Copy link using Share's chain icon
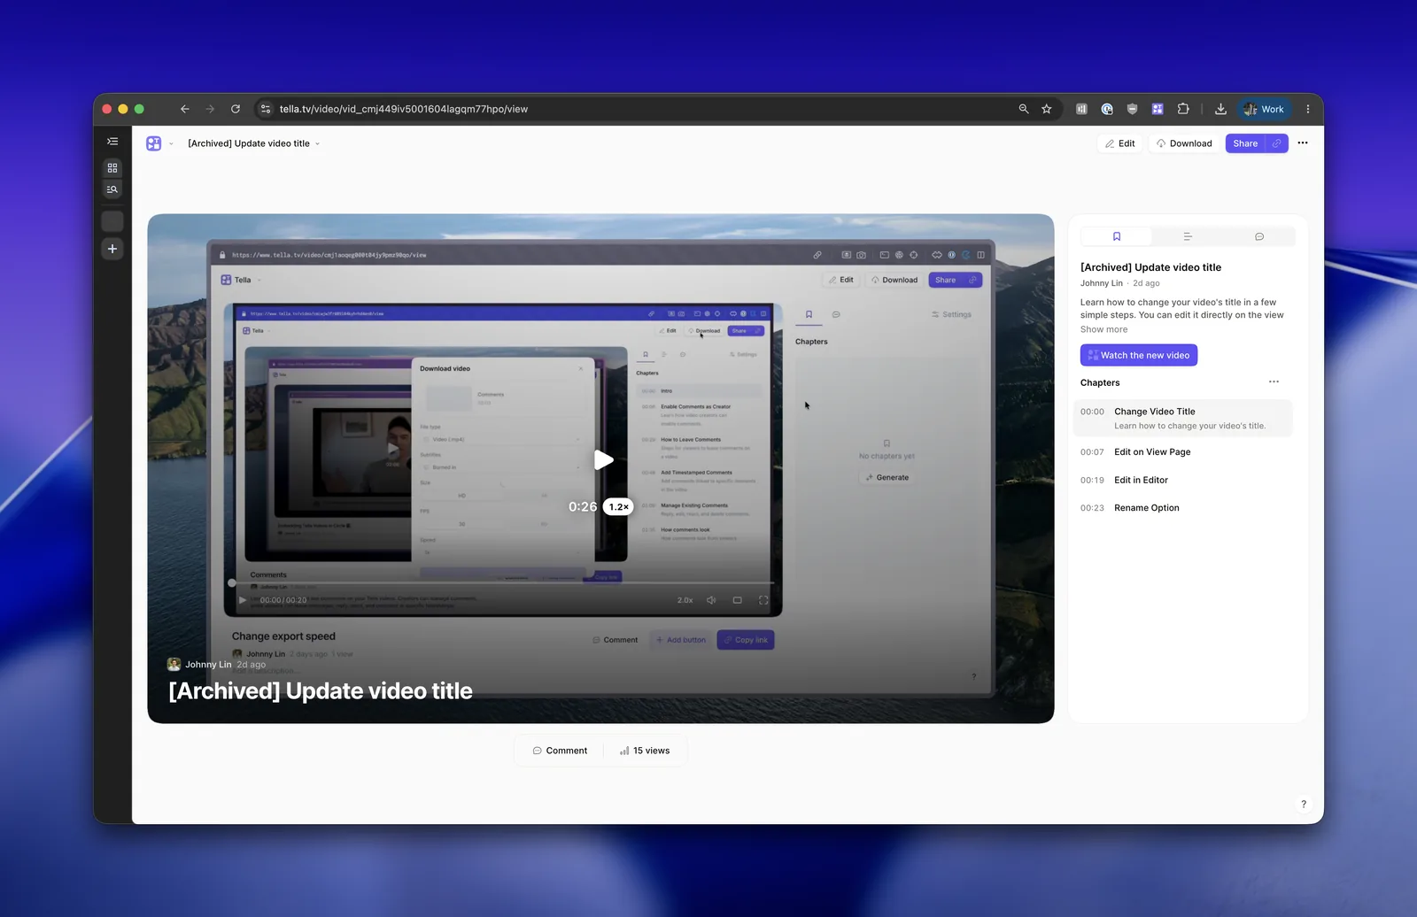Viewport: 1417px width, 917px height. (1277, 143)
